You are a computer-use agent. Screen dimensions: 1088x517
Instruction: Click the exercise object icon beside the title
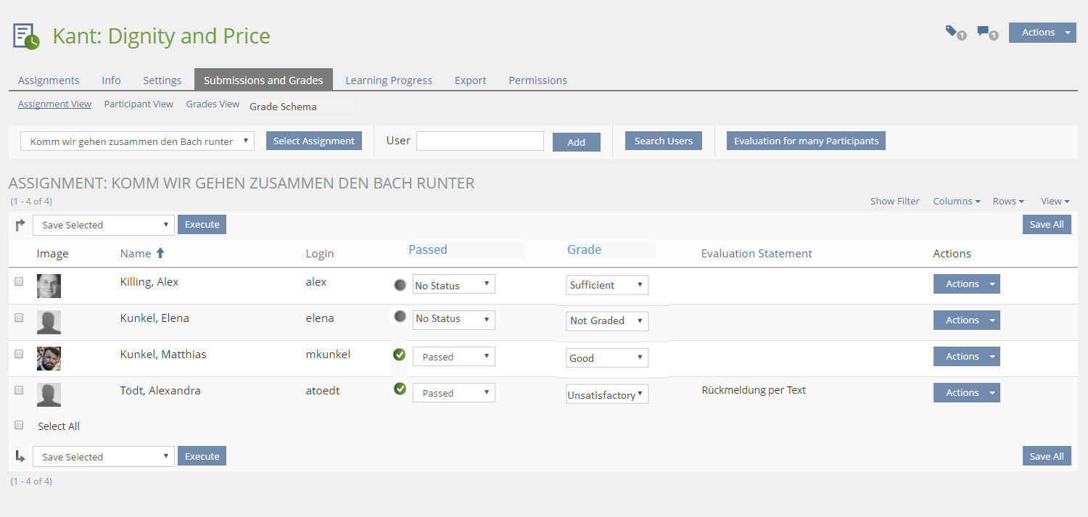pos(26,36)
